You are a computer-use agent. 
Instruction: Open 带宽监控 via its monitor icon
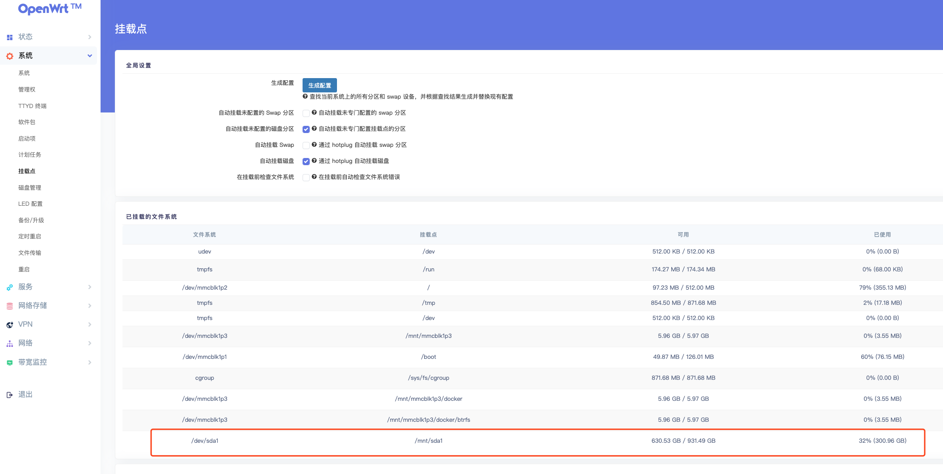point(9,362)
